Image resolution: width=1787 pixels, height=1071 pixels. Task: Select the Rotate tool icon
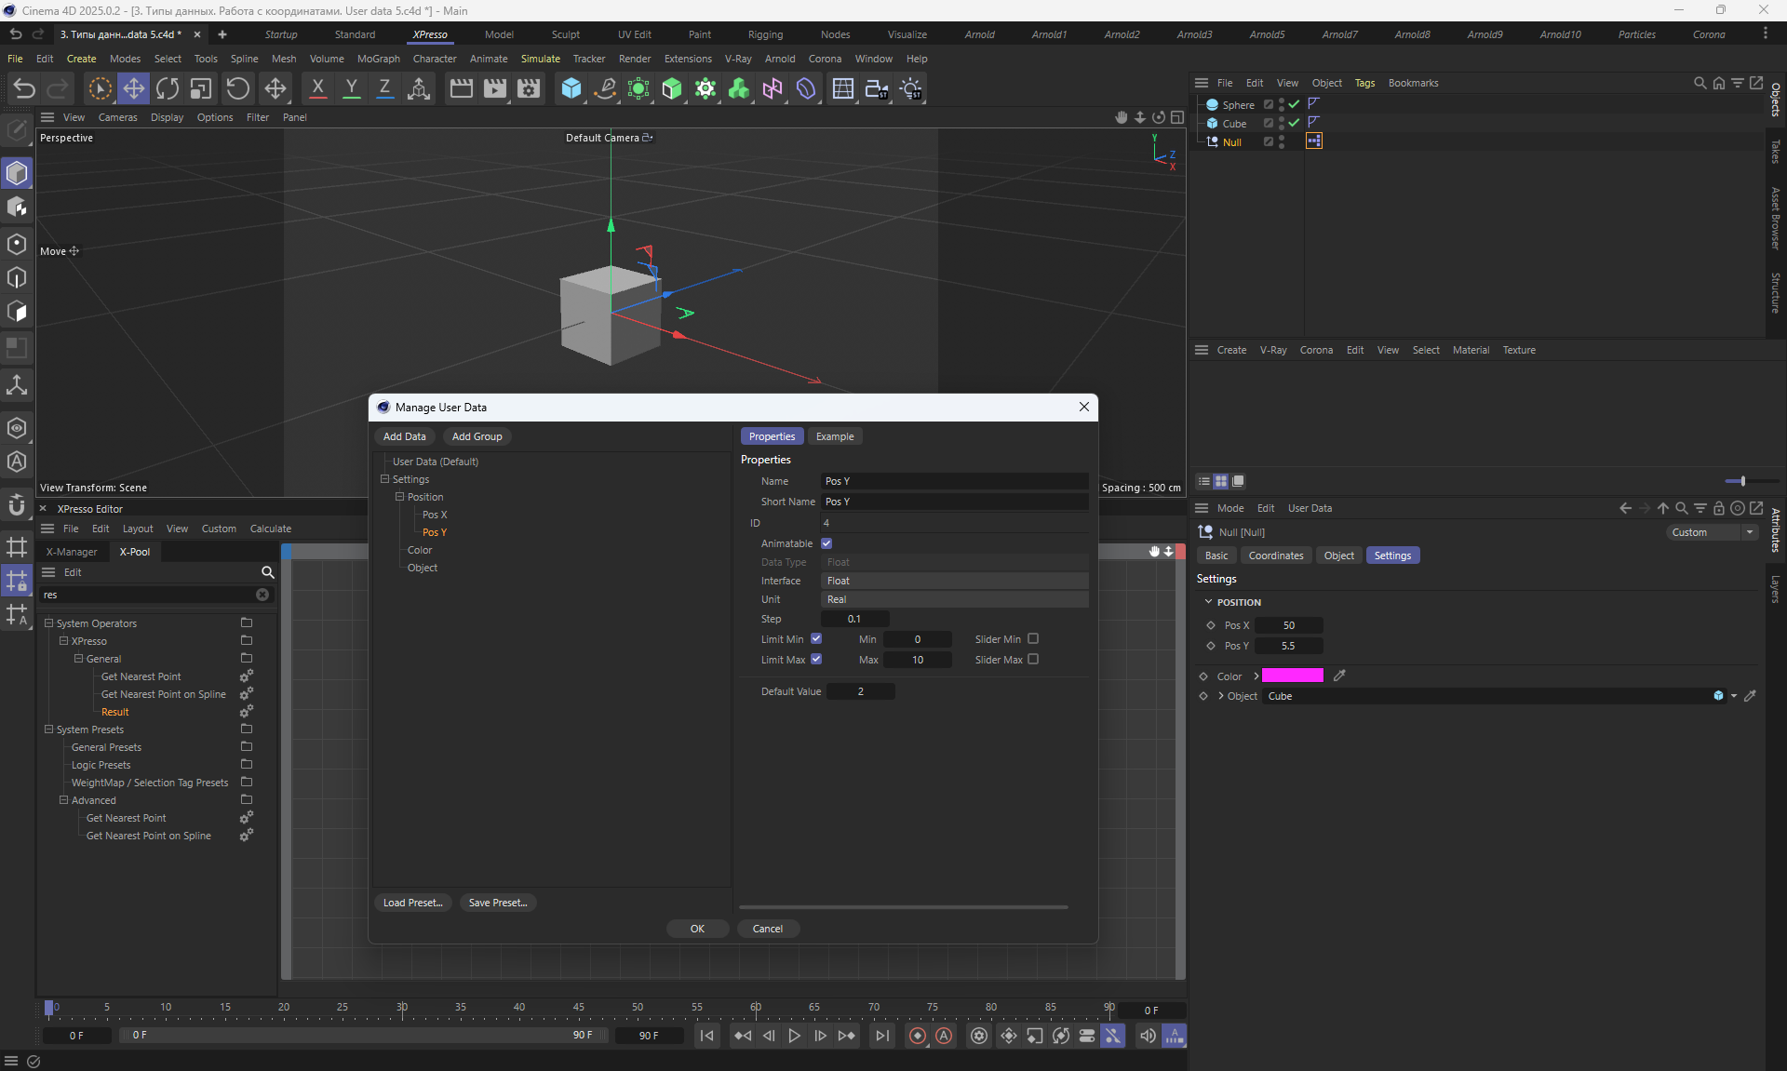coord(168,88)
